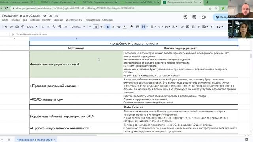Open the functions sigma menu
This screenshot has height=142, width=253.
(x=211, y=27)
